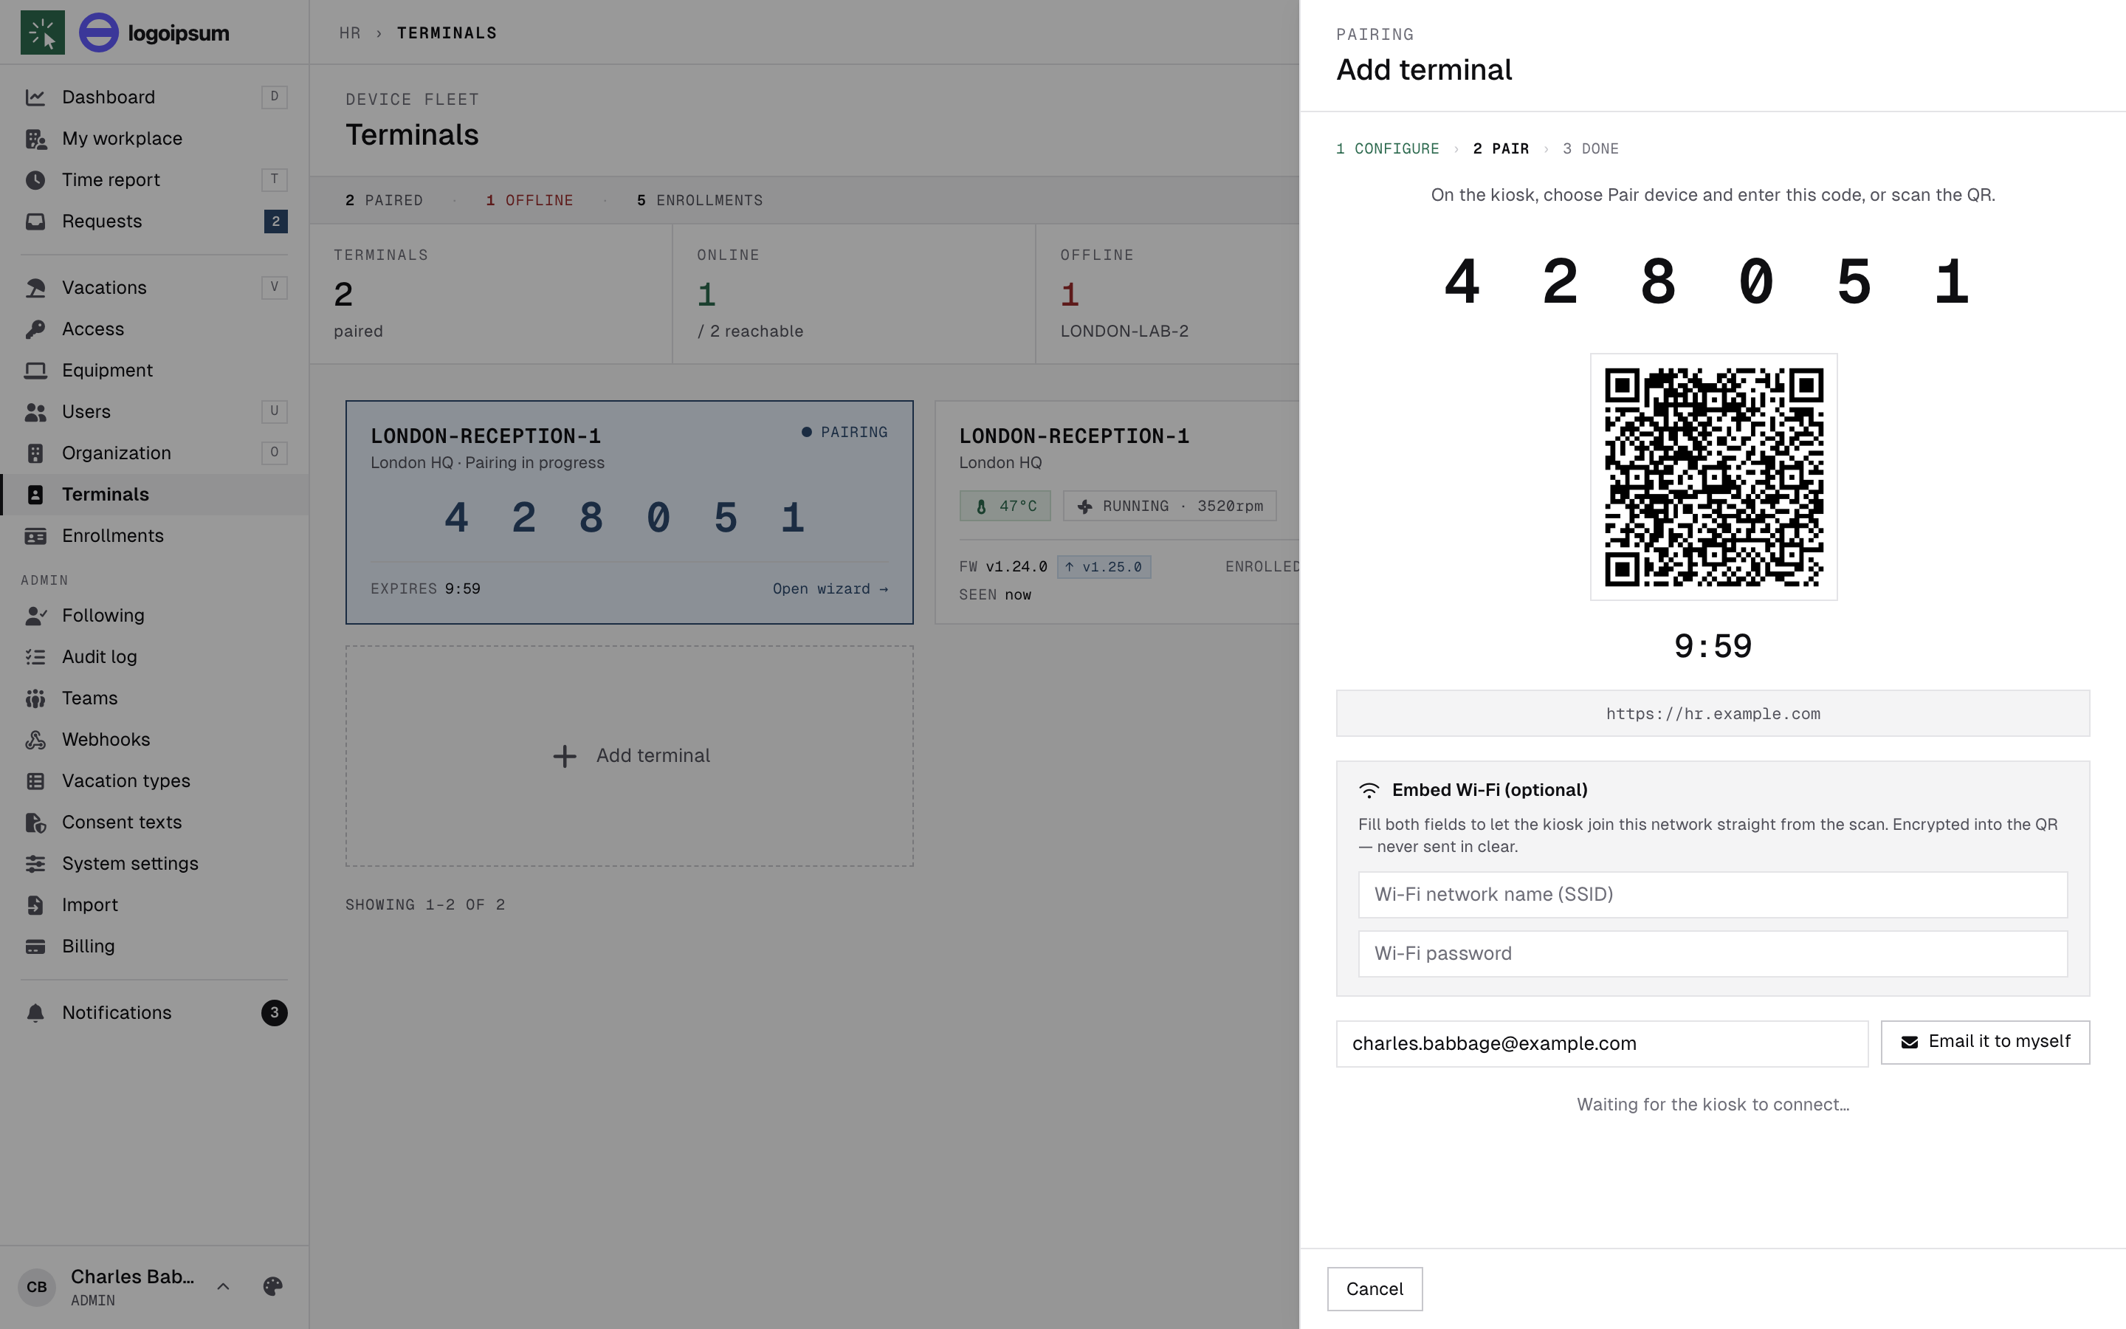Image resolution: width=2126 pixels, height=1329 pixels.
Task: Click the Audit log list icon
Action: [x=35, y=656]
